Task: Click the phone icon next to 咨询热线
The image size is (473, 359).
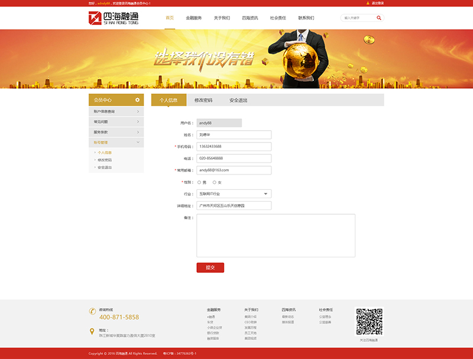Action: point(92,311)
